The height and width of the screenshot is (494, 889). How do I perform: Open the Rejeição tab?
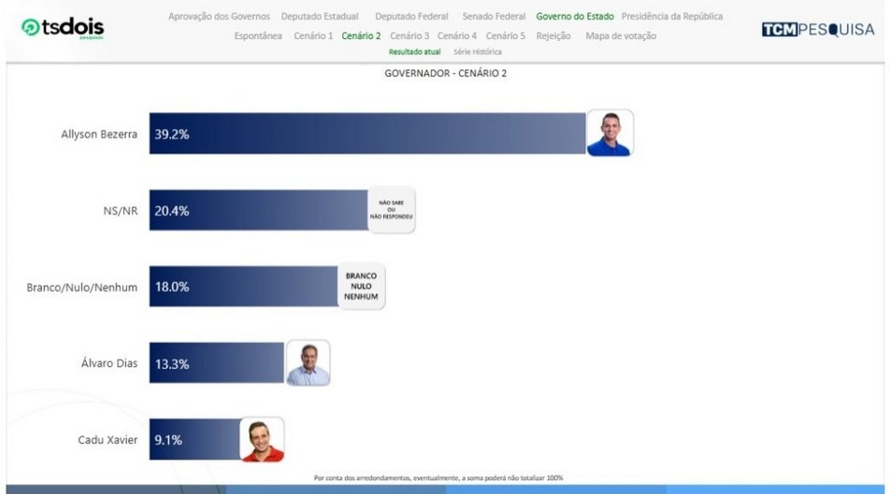pos(553,35)
